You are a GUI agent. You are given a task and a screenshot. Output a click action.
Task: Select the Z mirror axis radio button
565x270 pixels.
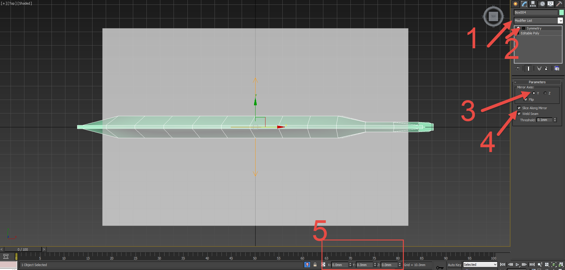coord(545,93)
